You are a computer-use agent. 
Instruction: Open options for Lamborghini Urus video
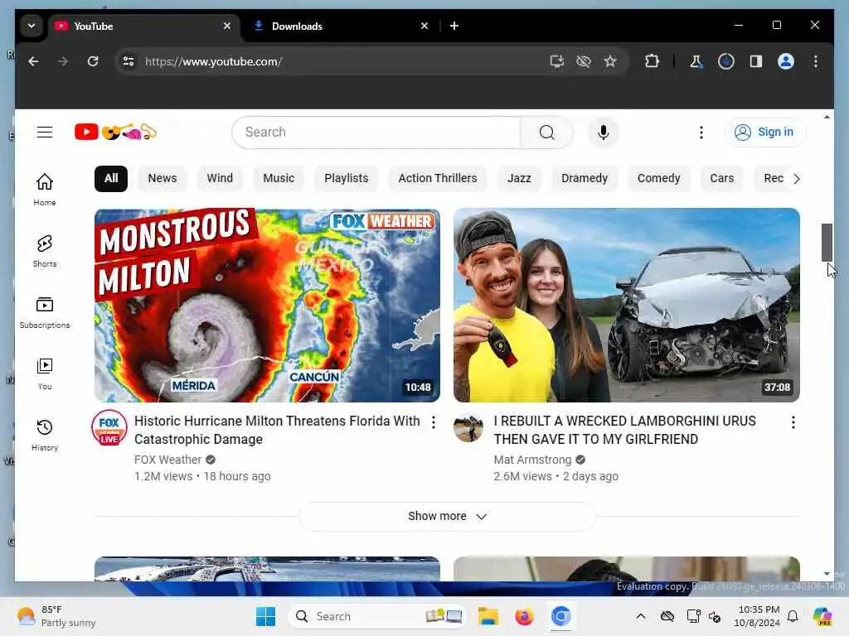[x=793, y=422]
